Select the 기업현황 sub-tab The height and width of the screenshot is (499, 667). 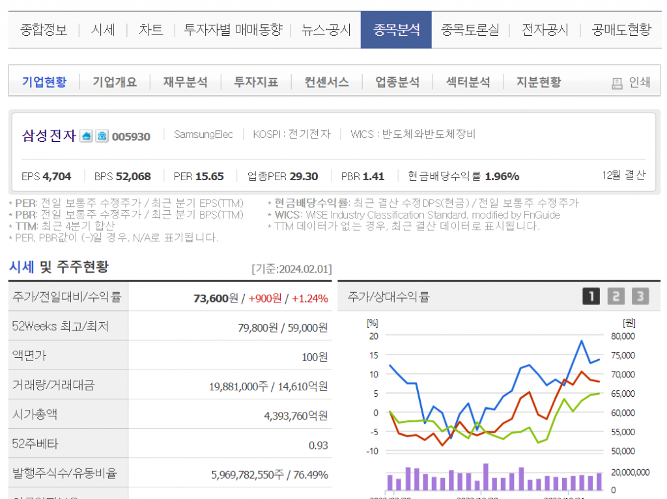(x=44, y=81)
